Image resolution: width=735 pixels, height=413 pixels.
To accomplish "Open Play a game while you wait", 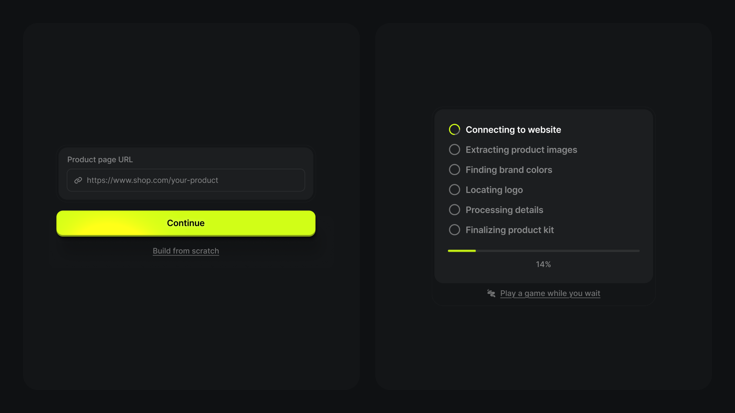I will tap(550, 293).
